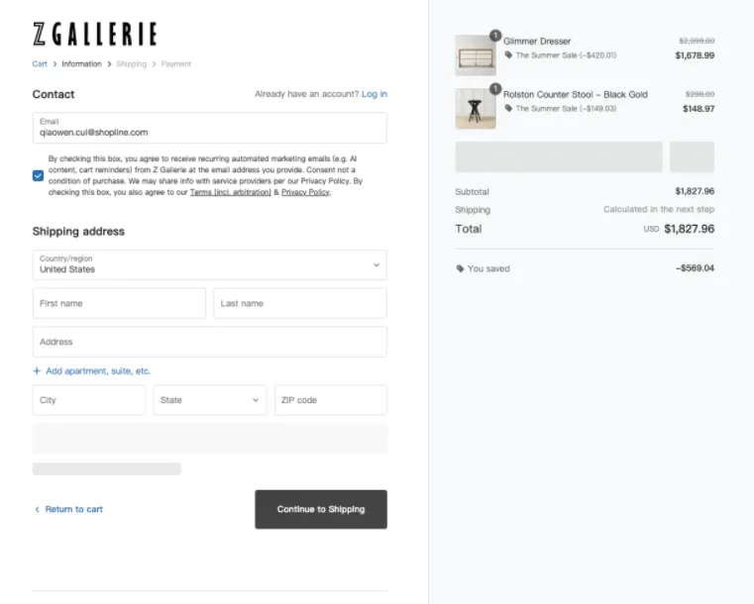The height and width of the screenshot is (604, 754).
Task: Open the Country/region dropdown
Action: [208, 264]
